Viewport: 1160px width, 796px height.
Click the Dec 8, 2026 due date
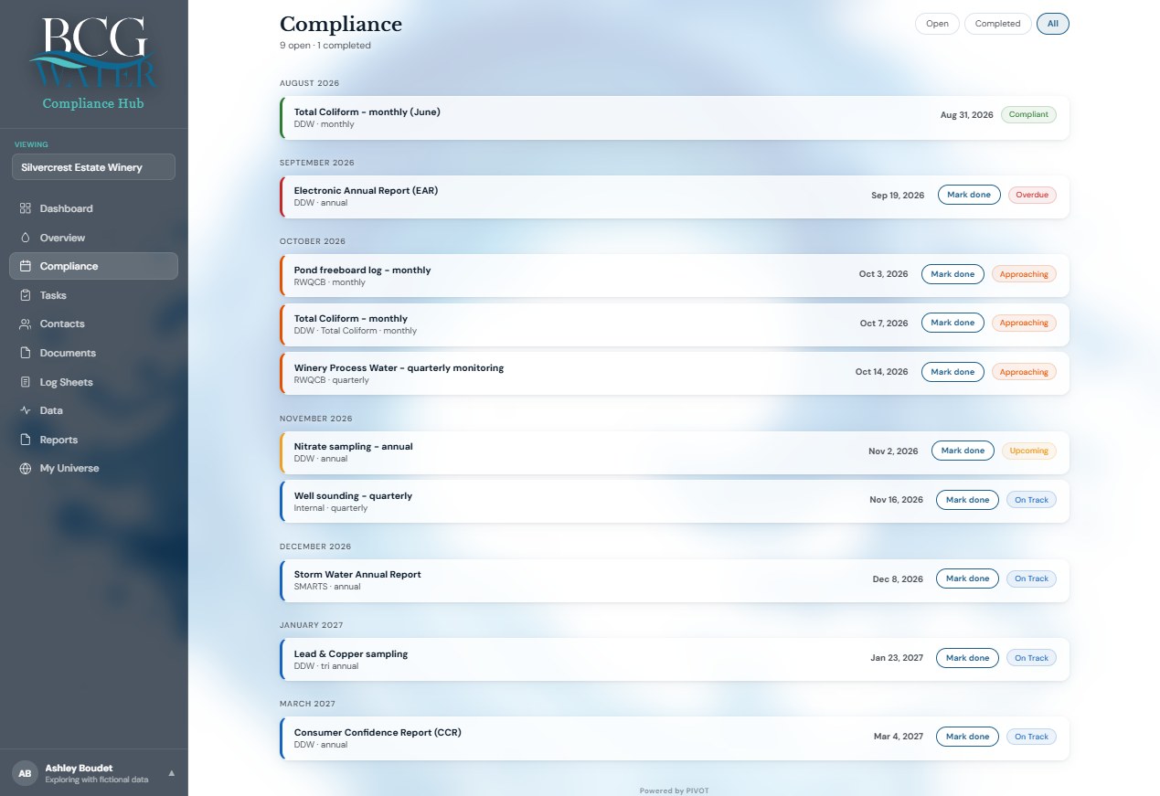click(x=898, y=579)
